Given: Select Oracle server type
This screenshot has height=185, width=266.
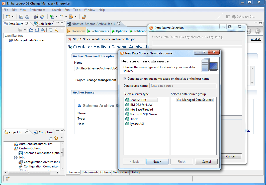Looking at the screenshot, I should (x=132, y=119).
